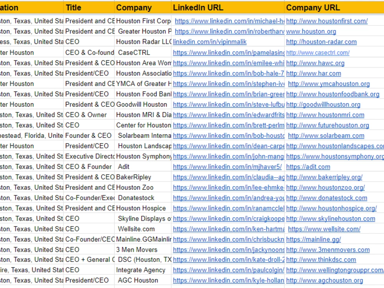Image resolution: width=384 pixels, height=288 pixels.
Task: Select the Integrate Agency company cell
Action: (143, 270)
